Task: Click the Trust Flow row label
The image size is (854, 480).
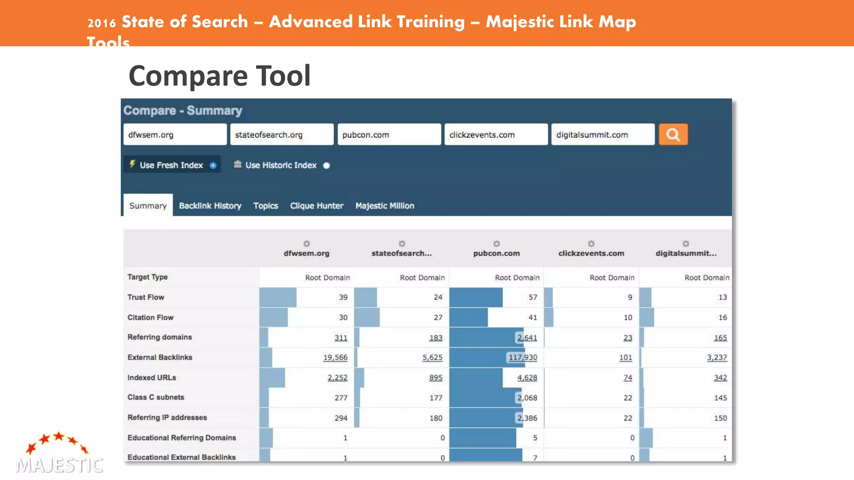Action: point(146,297)
